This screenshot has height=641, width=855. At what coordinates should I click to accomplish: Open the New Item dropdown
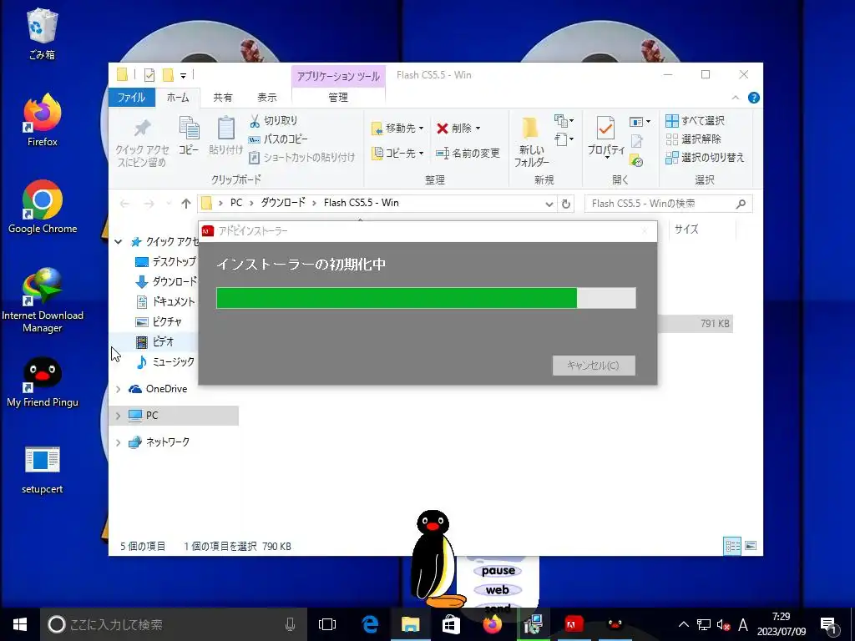564,120
